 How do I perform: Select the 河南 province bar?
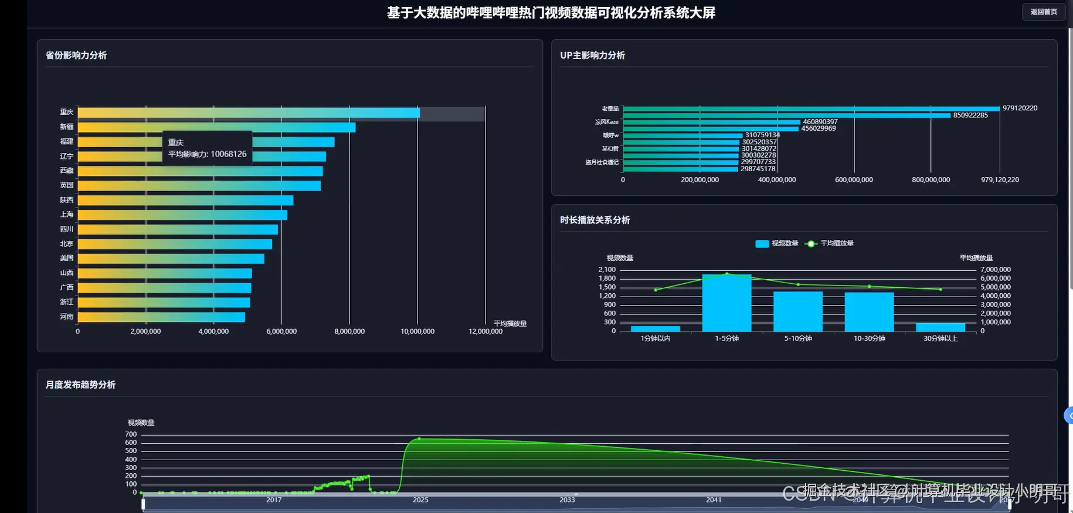(x=161, y=317)
